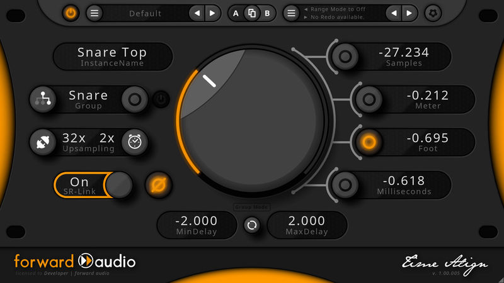Open the Snare group selector
The image size is (504, 283).
(88, 99)
